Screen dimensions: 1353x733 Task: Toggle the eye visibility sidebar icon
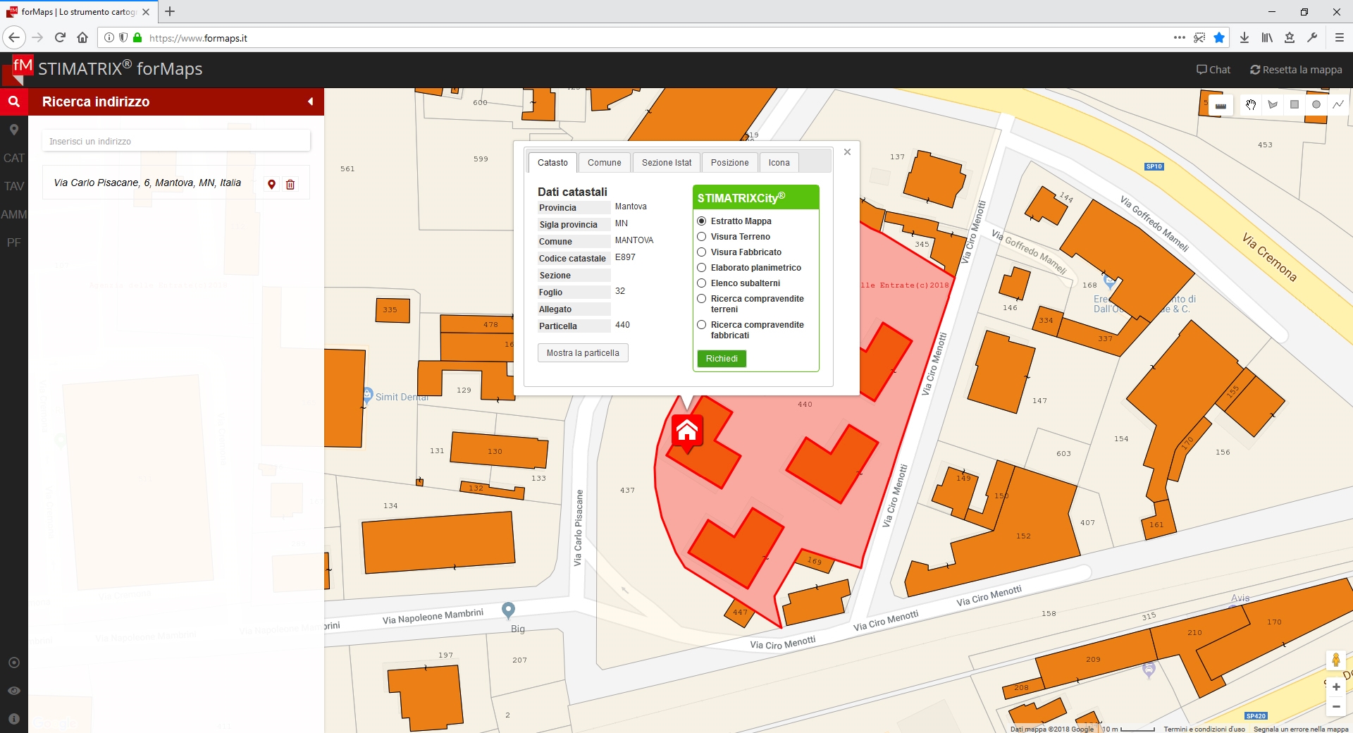[13, 691]
